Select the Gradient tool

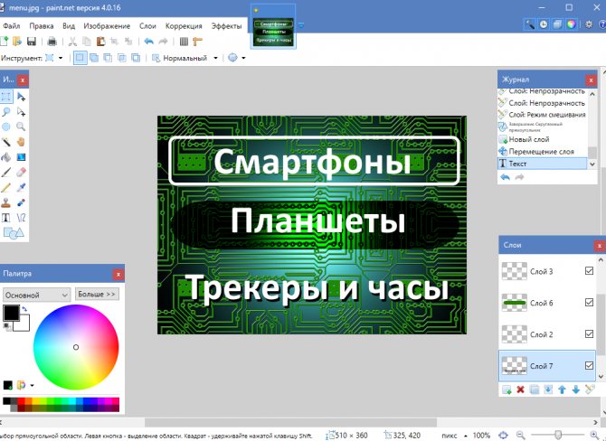22,157
